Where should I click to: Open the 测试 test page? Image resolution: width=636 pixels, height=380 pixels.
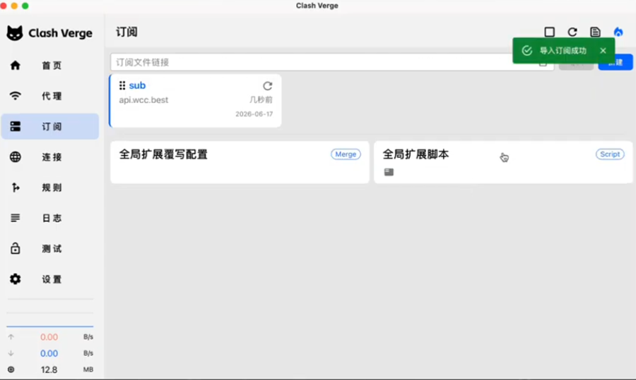50,248
